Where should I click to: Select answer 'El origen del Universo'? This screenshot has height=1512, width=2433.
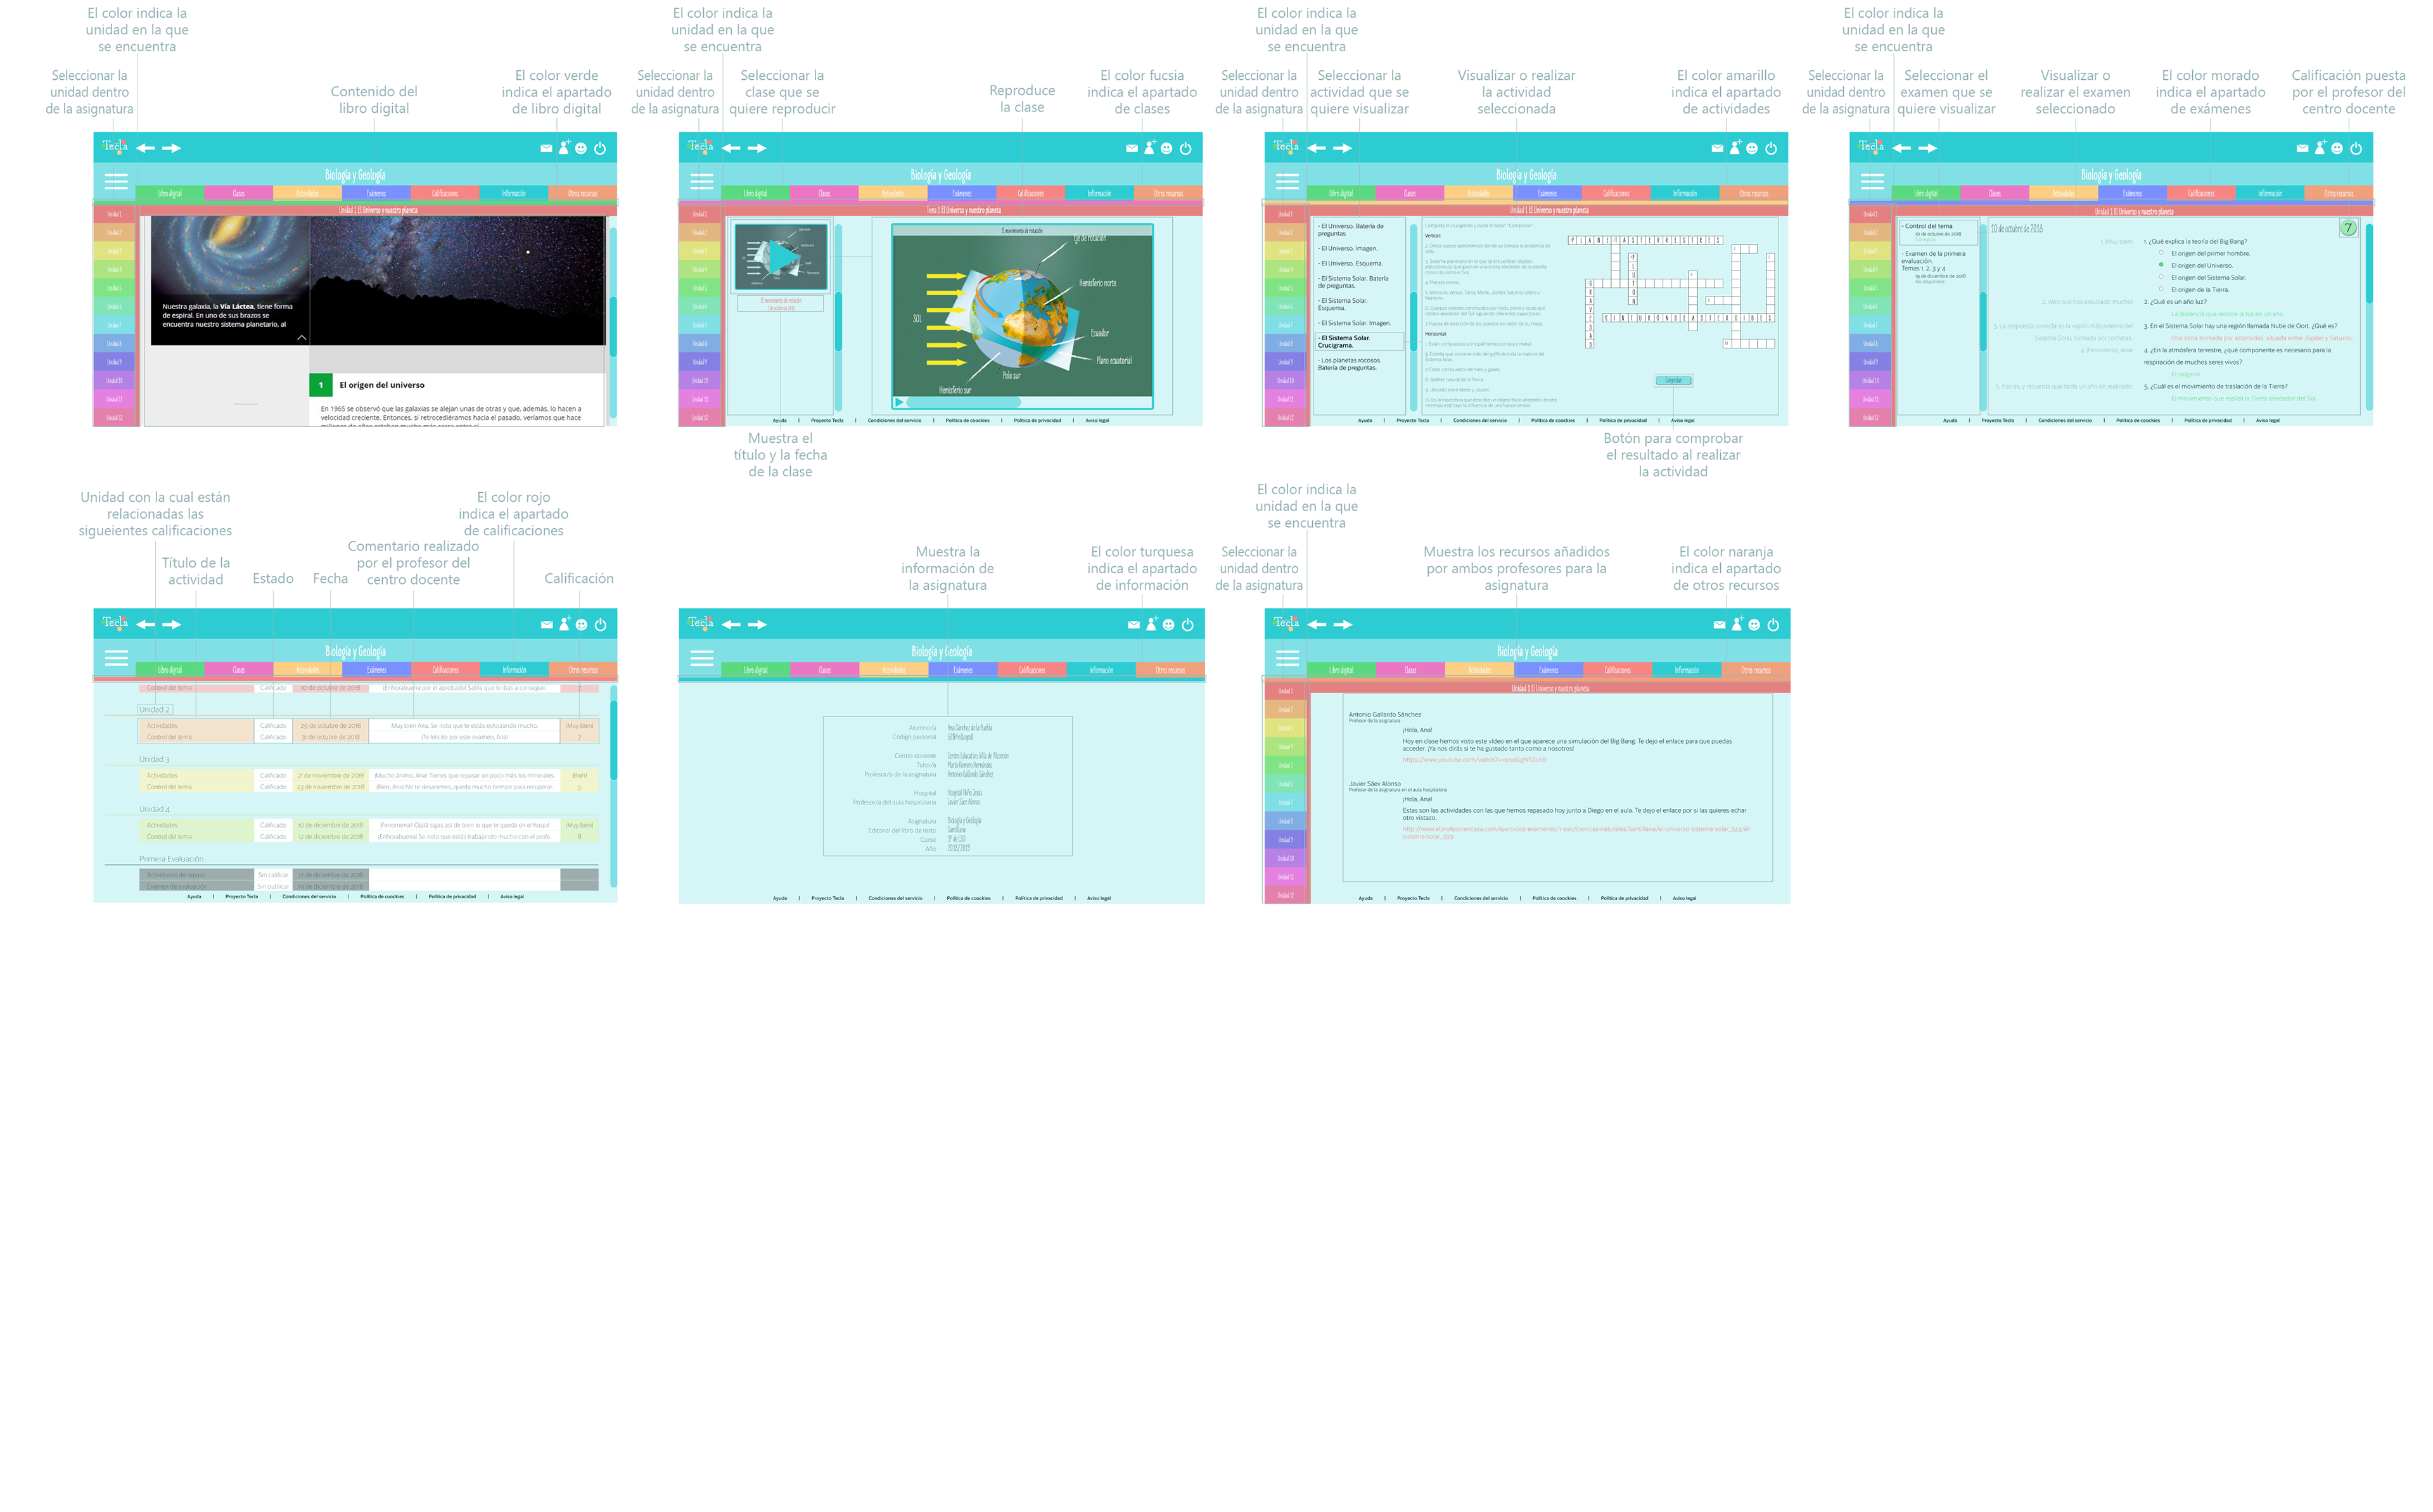[x=2161, y=265]
